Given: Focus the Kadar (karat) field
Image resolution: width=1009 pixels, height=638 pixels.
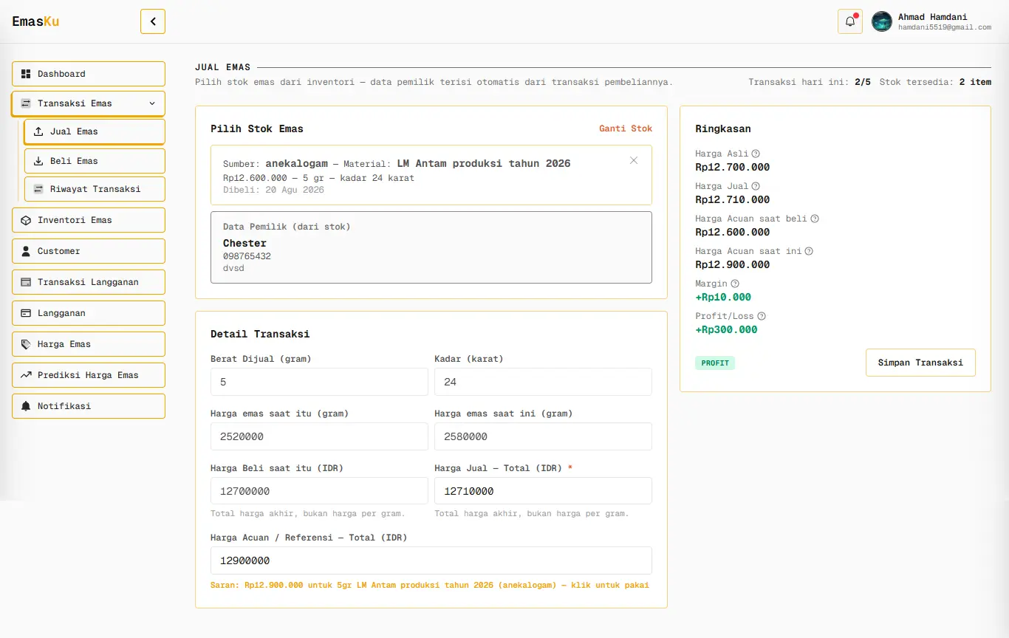Looking at the screenshot, I should (543, 382).
